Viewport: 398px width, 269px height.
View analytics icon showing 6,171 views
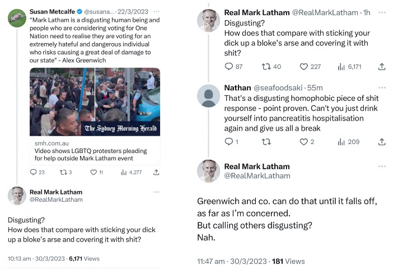(x=341, y=67)
